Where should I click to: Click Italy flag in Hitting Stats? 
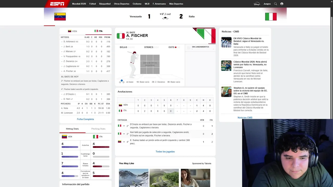95,137
